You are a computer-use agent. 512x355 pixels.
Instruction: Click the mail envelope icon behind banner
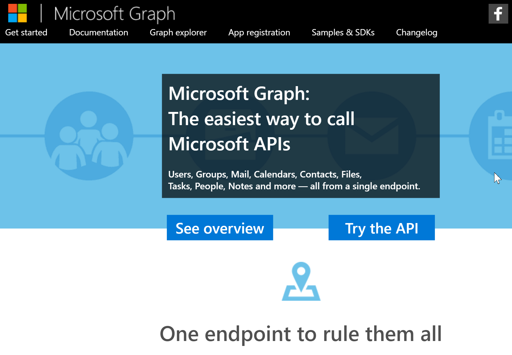pyautogui.click(x=372, y=136)
